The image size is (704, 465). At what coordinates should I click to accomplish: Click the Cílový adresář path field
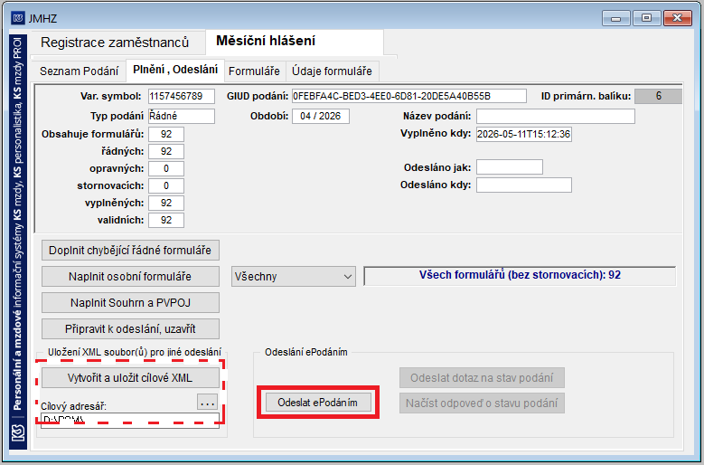[x=130, y=420]
